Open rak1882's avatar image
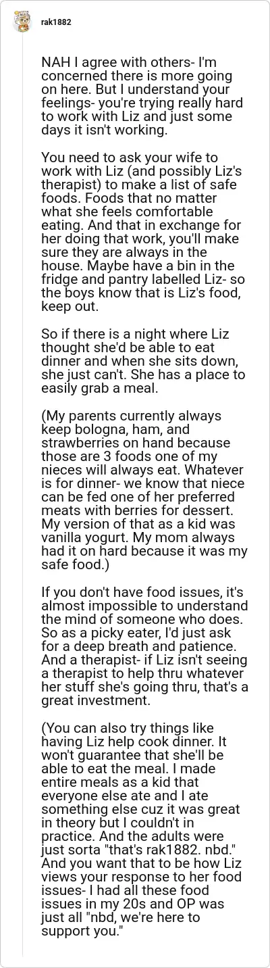This screenshot has width=270, height=968. coord(22,22)
